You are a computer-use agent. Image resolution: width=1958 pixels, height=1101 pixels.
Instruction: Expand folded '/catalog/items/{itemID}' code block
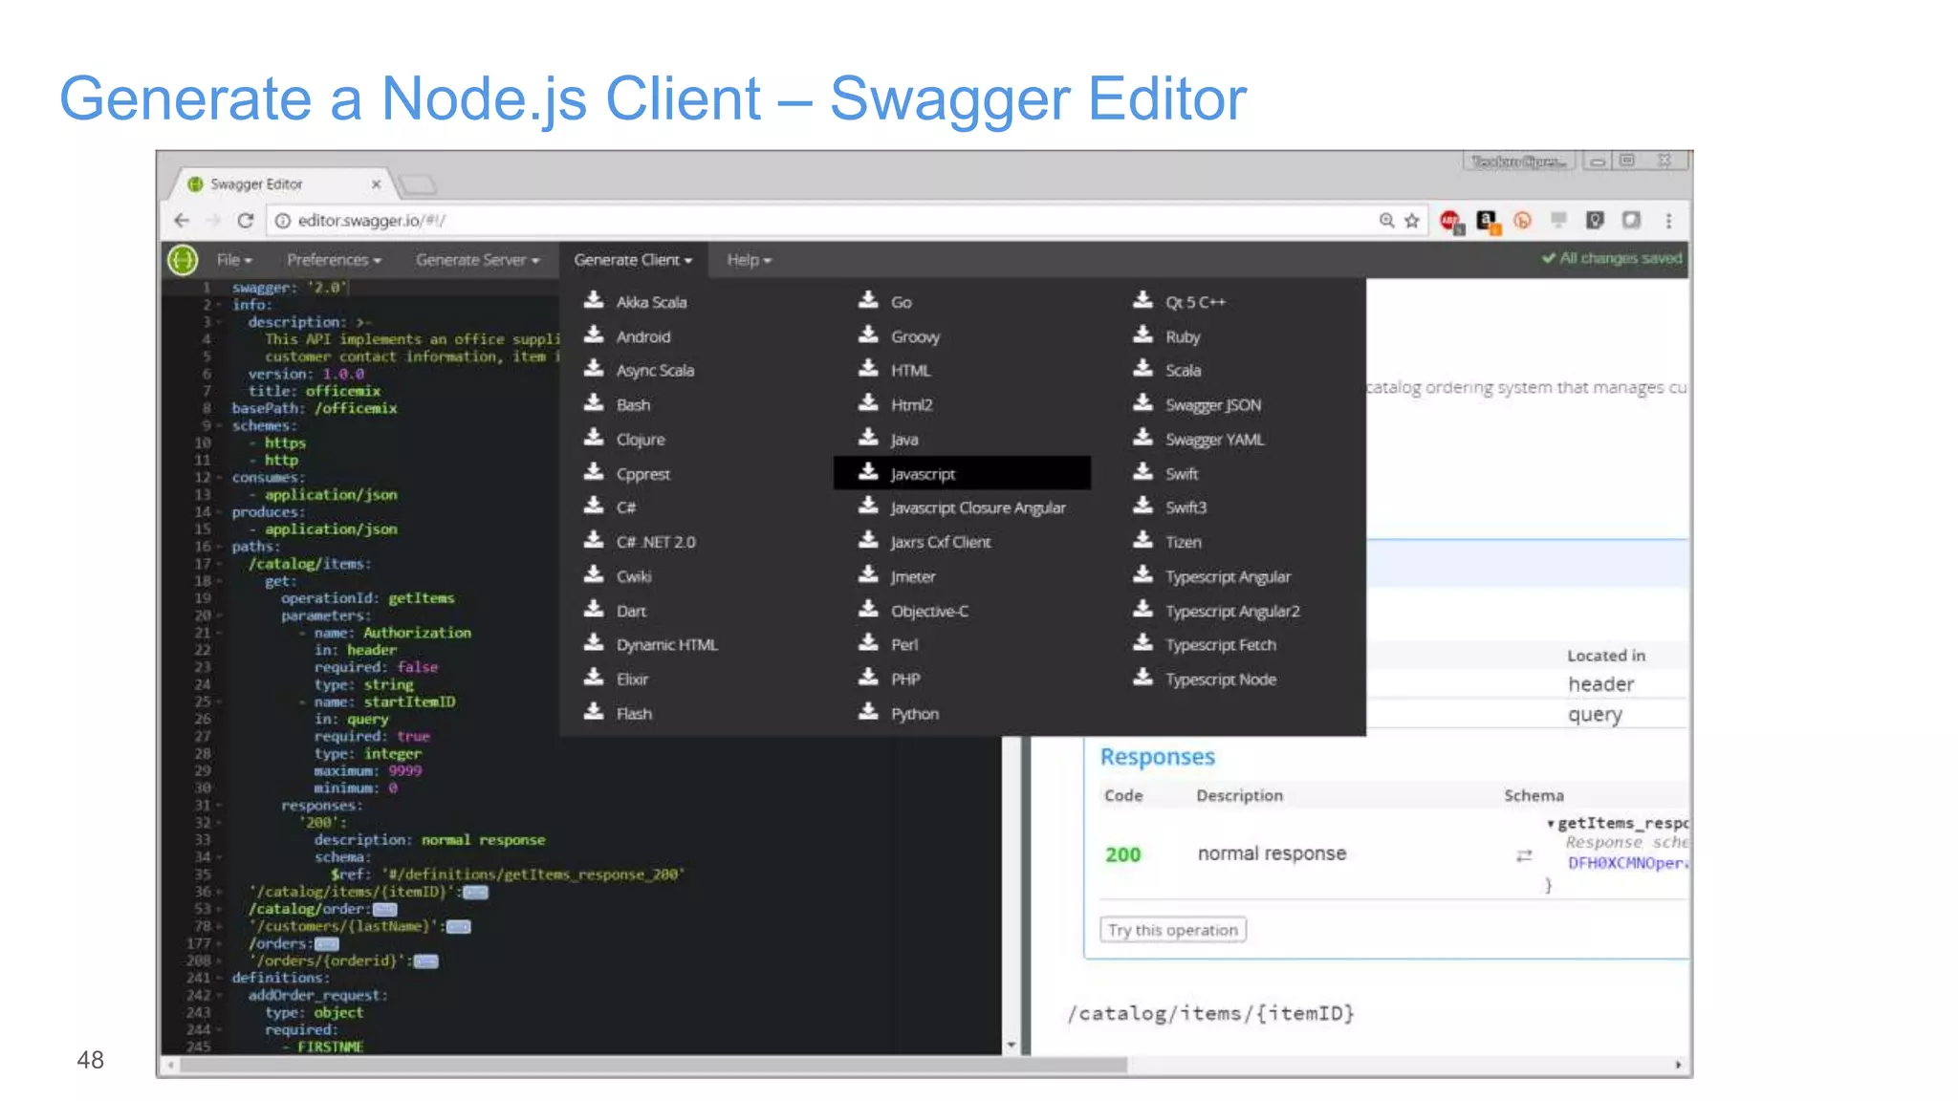coord(476,892)
